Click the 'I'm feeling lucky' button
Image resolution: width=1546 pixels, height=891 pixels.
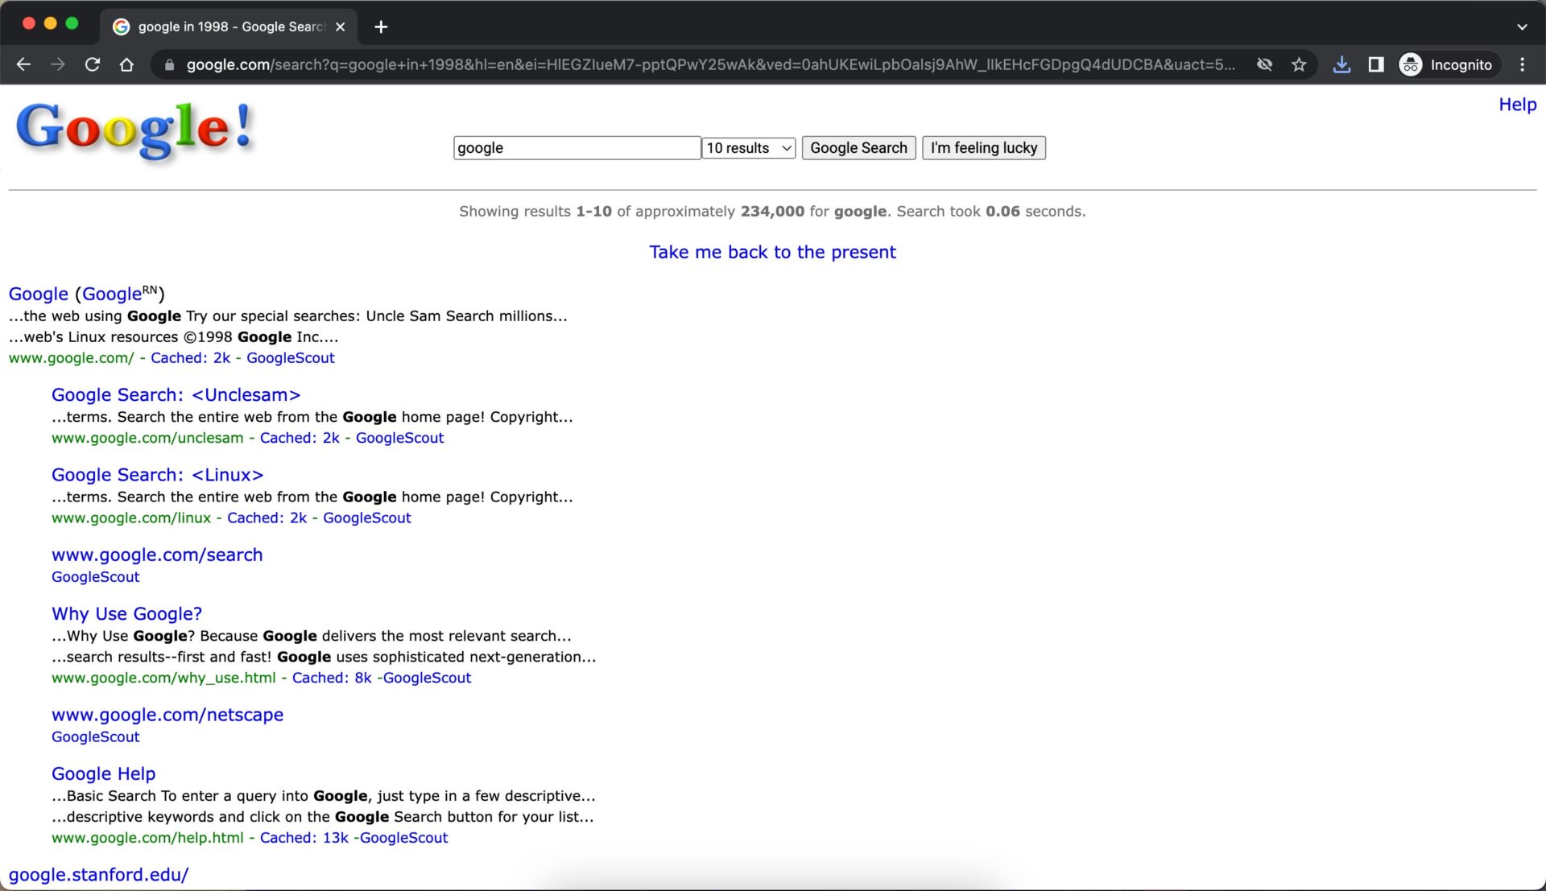point(983,147)
